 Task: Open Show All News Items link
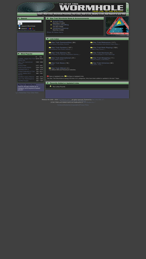[55, 32]
